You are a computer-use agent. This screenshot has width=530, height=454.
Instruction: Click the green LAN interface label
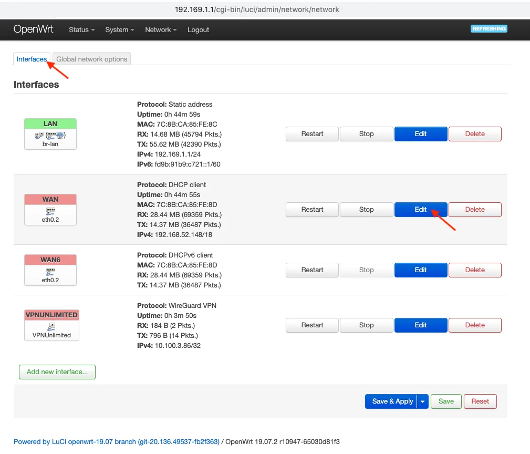tap(50, 124)
